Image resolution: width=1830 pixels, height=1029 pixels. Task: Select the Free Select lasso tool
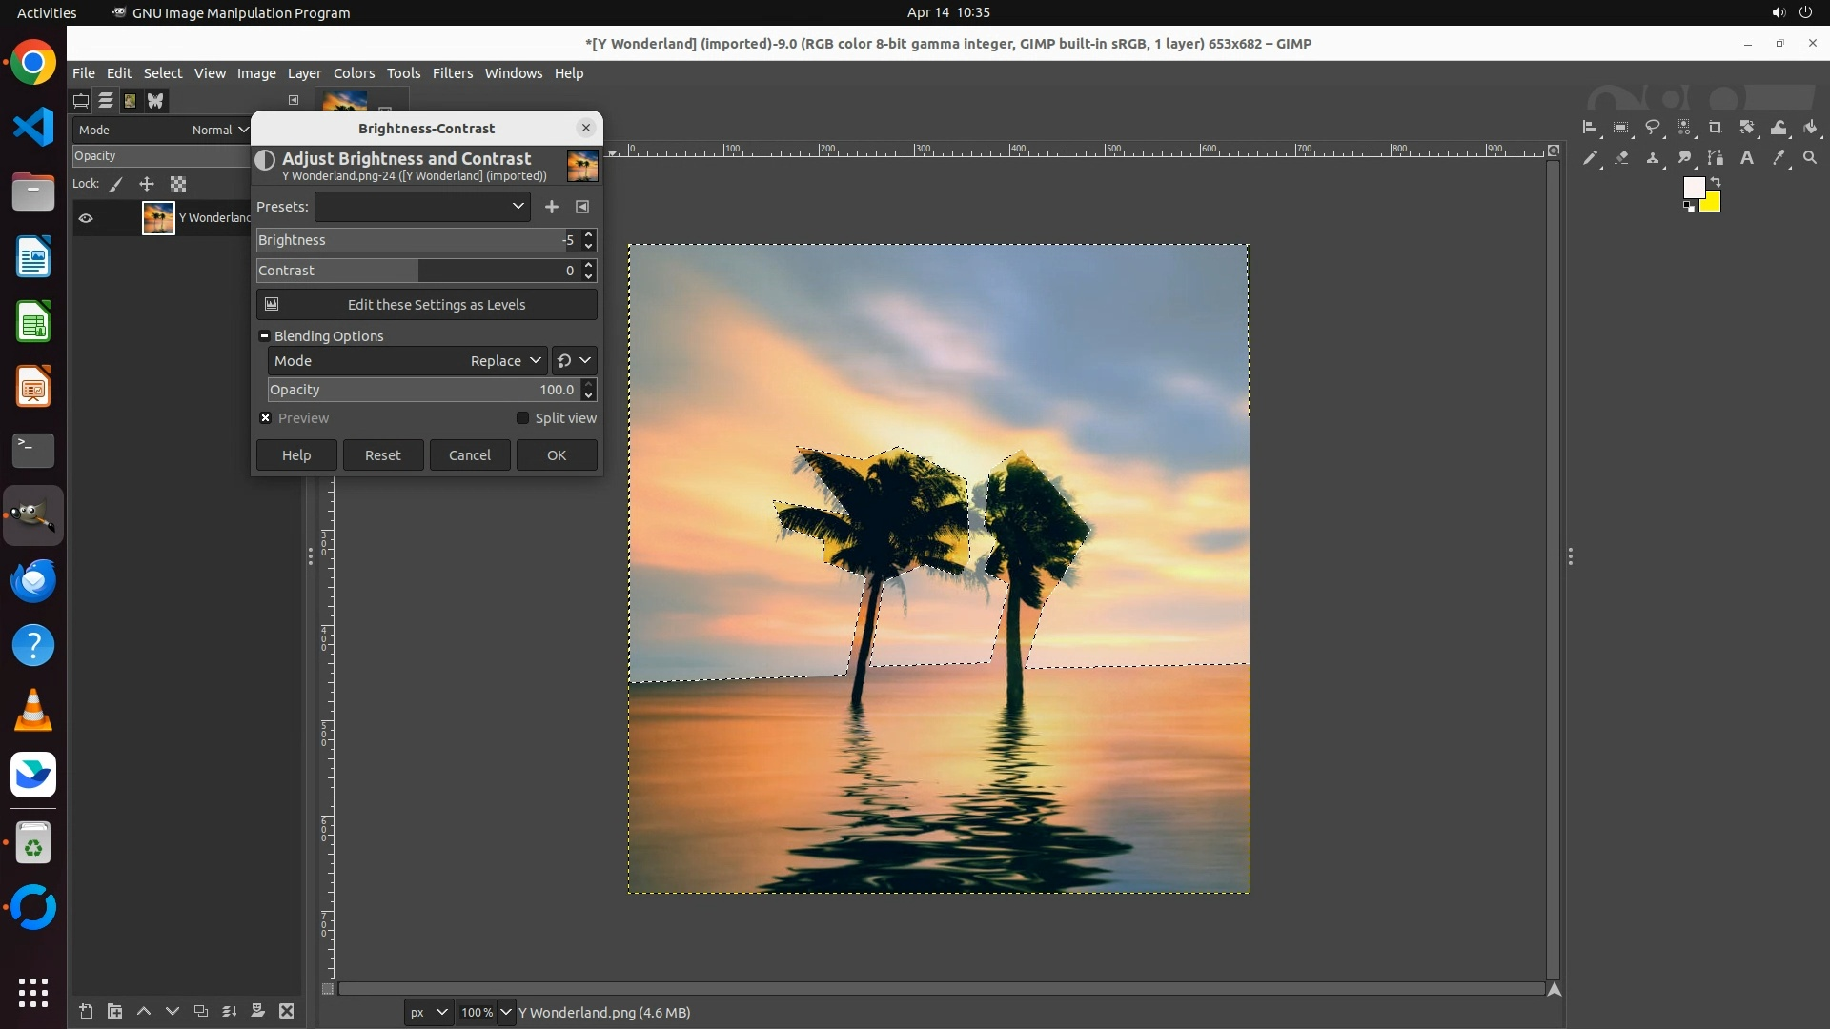pyautogui.click(x=1653, y=128)
